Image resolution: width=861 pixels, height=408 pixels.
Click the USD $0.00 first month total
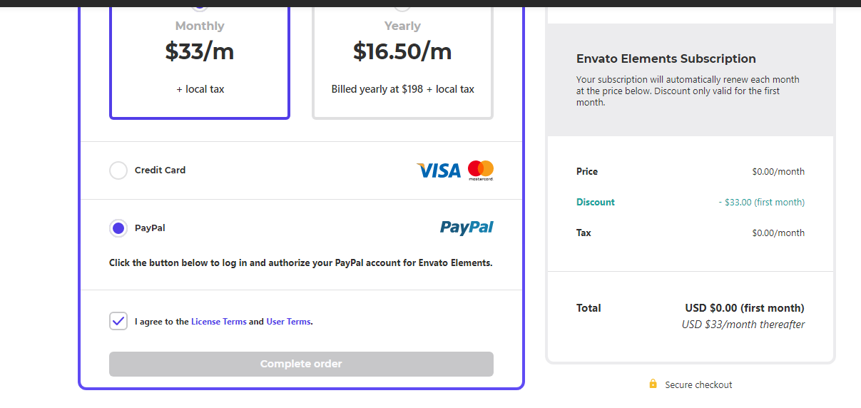coord(744,308)
